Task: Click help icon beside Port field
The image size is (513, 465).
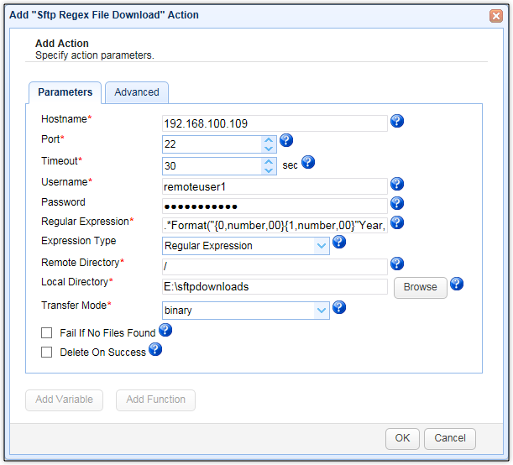Action: 286,140
